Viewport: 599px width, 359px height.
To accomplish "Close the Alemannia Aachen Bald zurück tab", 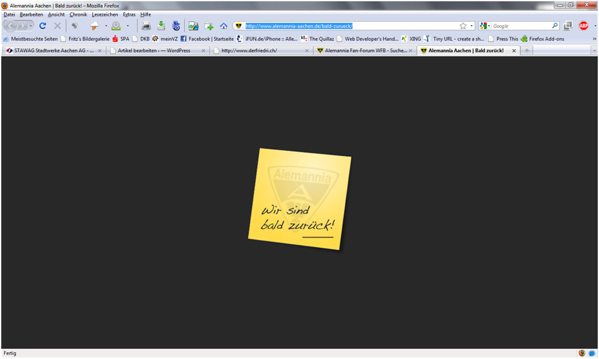I will coord(514,51).
